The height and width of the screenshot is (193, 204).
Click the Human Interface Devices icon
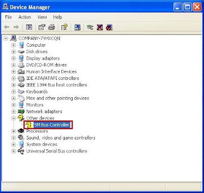[21, 71]
